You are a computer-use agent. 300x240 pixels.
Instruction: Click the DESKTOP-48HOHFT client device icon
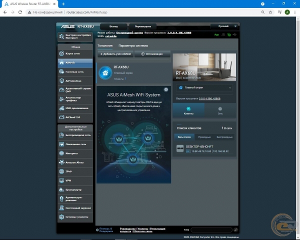(180, 148)
